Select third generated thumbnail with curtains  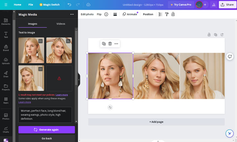31,78
